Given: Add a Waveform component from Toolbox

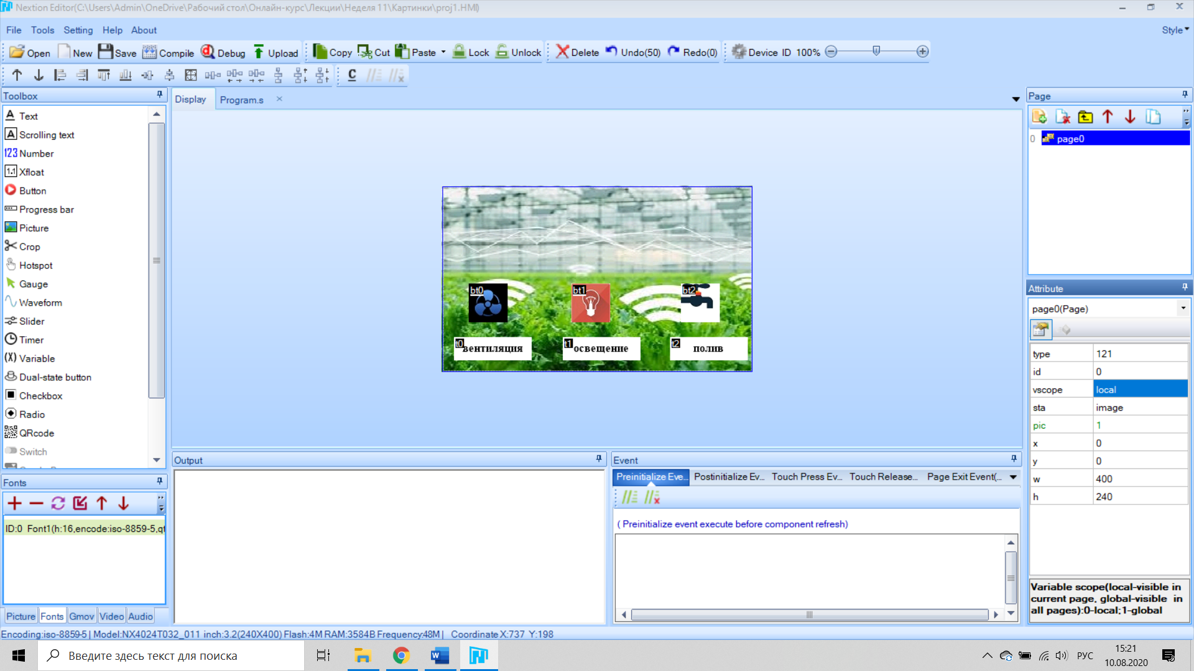Looking at the screenshot, I should (40, 303).
